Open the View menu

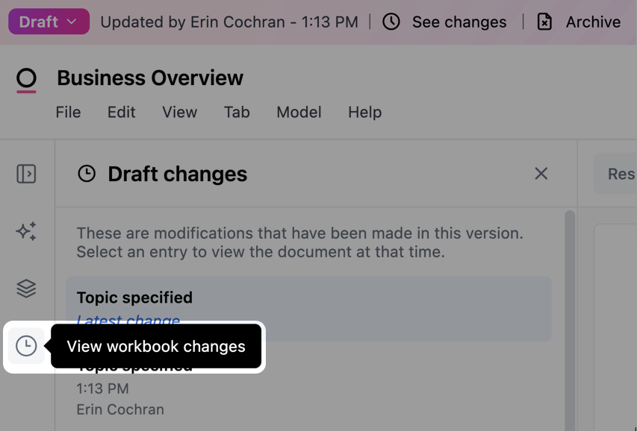click(179, 112)
